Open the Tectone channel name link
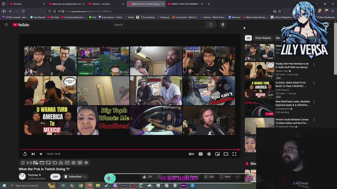Image resolution: width=337 pixels, height=189 pixels. (33, 175)
